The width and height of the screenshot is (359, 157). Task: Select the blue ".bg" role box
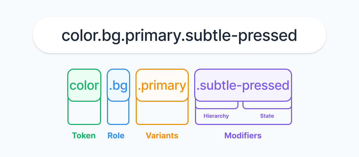coord(118,85)
